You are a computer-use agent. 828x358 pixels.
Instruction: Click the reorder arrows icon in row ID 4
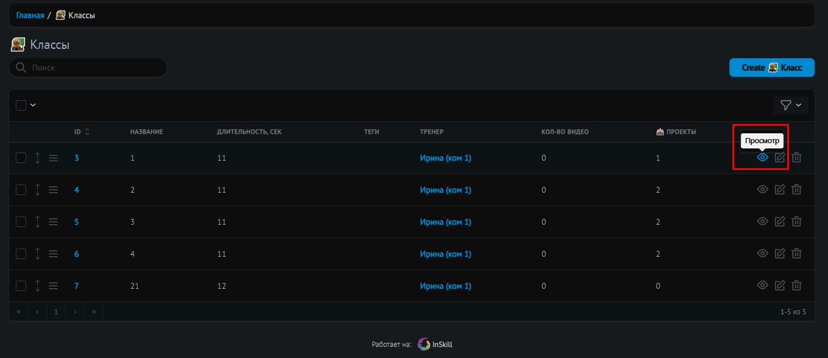click(x=37, y=190)
